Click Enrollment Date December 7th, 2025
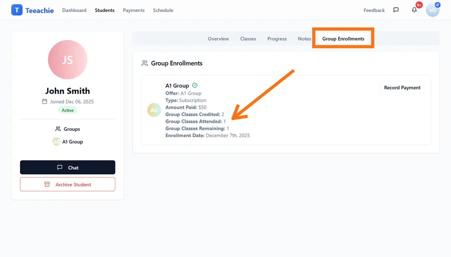The width and height of the screenshot is (451, 257). click(207, 135)
